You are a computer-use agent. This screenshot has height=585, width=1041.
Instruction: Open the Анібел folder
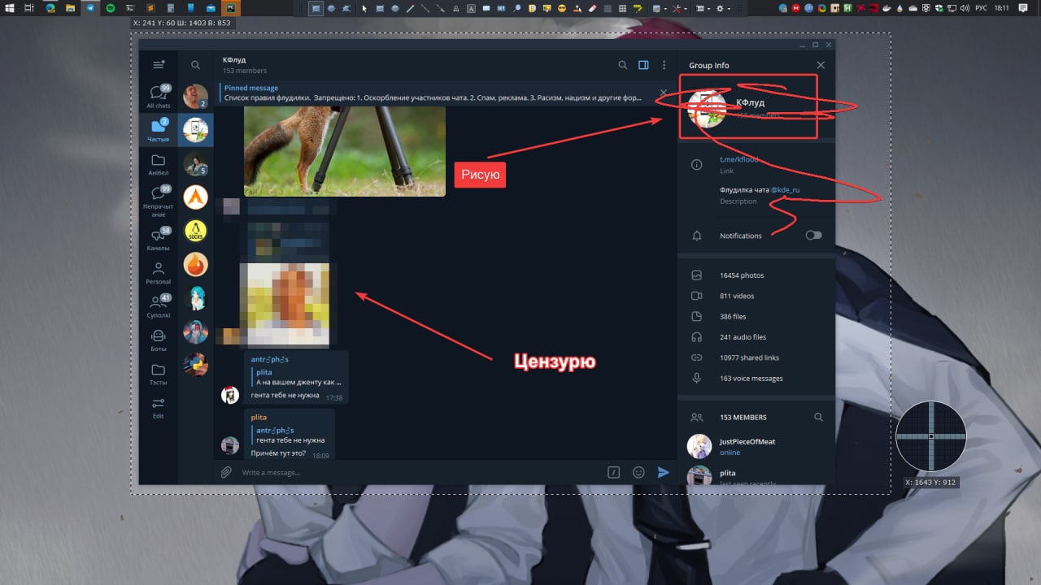tap(159, 163)
